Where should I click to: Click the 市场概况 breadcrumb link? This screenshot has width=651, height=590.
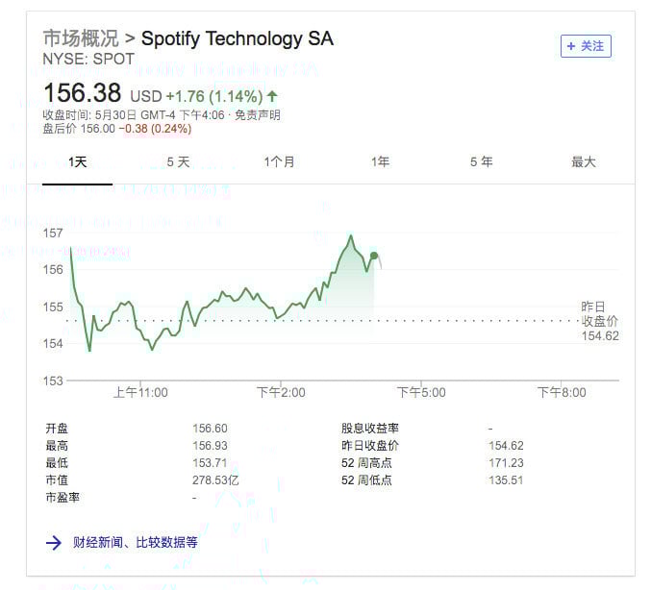[x=81, y=38]
